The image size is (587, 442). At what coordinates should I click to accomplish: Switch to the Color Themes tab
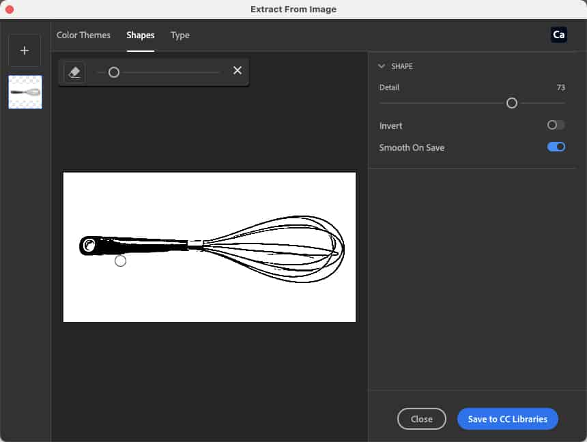pos(83,35)
